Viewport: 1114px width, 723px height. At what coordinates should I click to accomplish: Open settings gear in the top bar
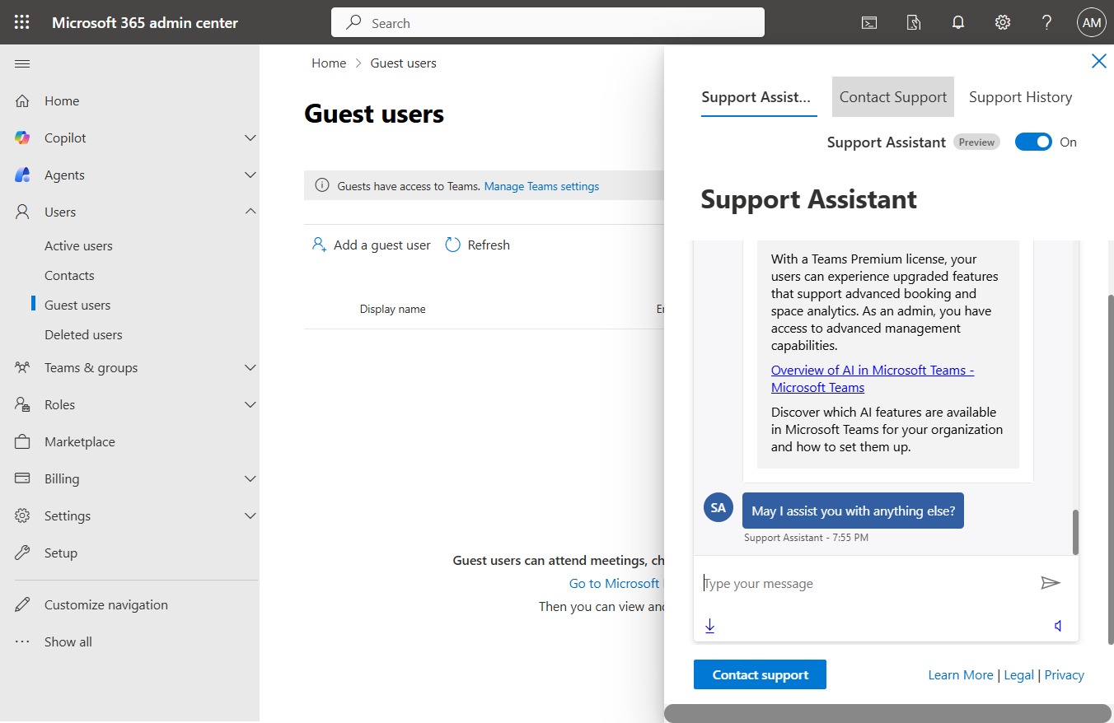(1003, 22)
